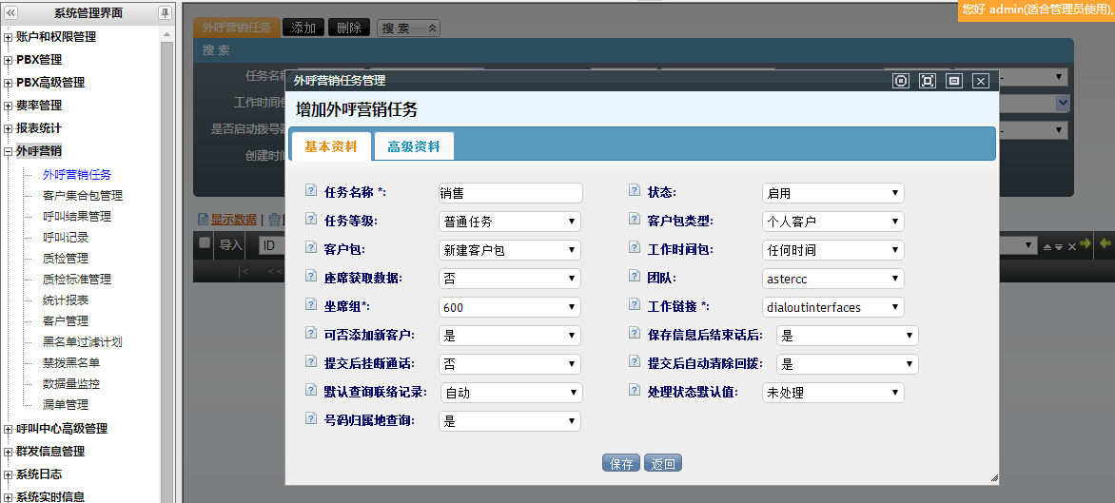
Task: Tick the select-all checkbox in the table header
Action: pyautogui.click(x=205, y=243)
